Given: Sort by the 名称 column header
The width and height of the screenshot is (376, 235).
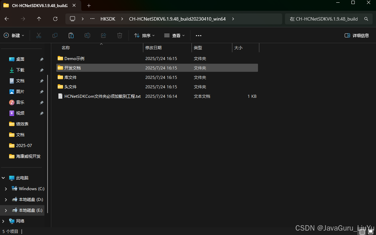Looking at the screenshot, I should pos(66,48).
